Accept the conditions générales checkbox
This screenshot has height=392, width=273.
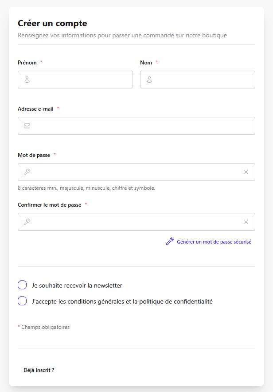(x=22, y=301)
